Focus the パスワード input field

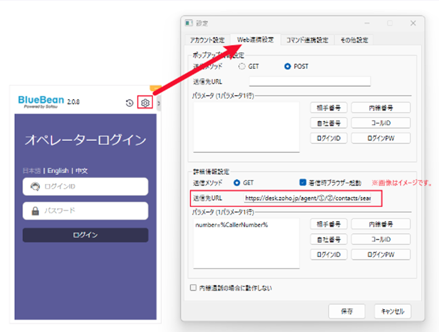(85, 211)
